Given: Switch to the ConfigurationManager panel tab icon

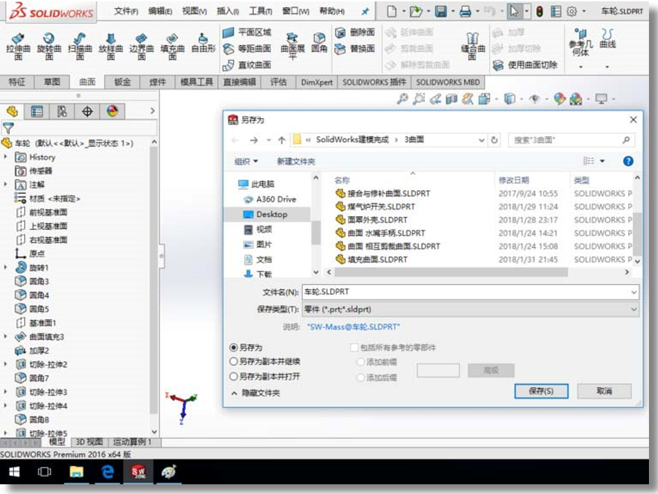Looking at the screenshot, I should 62,112.
